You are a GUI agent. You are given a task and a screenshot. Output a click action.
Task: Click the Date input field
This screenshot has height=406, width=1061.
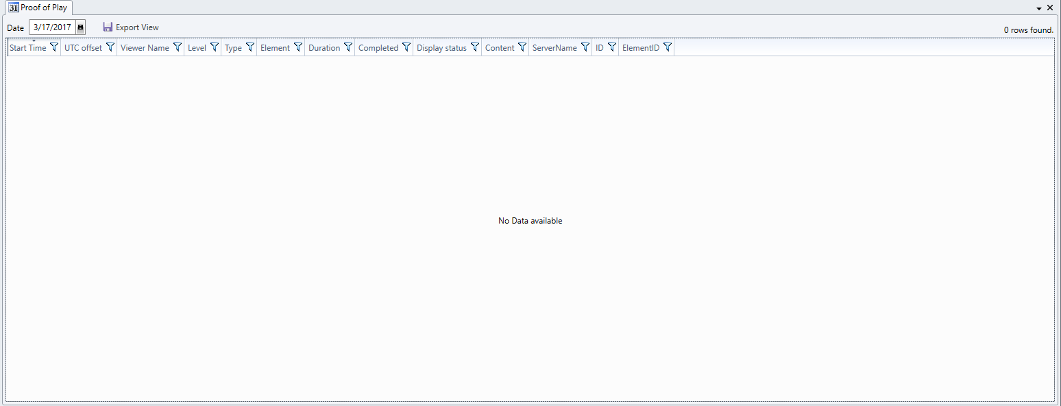[53, 27]
